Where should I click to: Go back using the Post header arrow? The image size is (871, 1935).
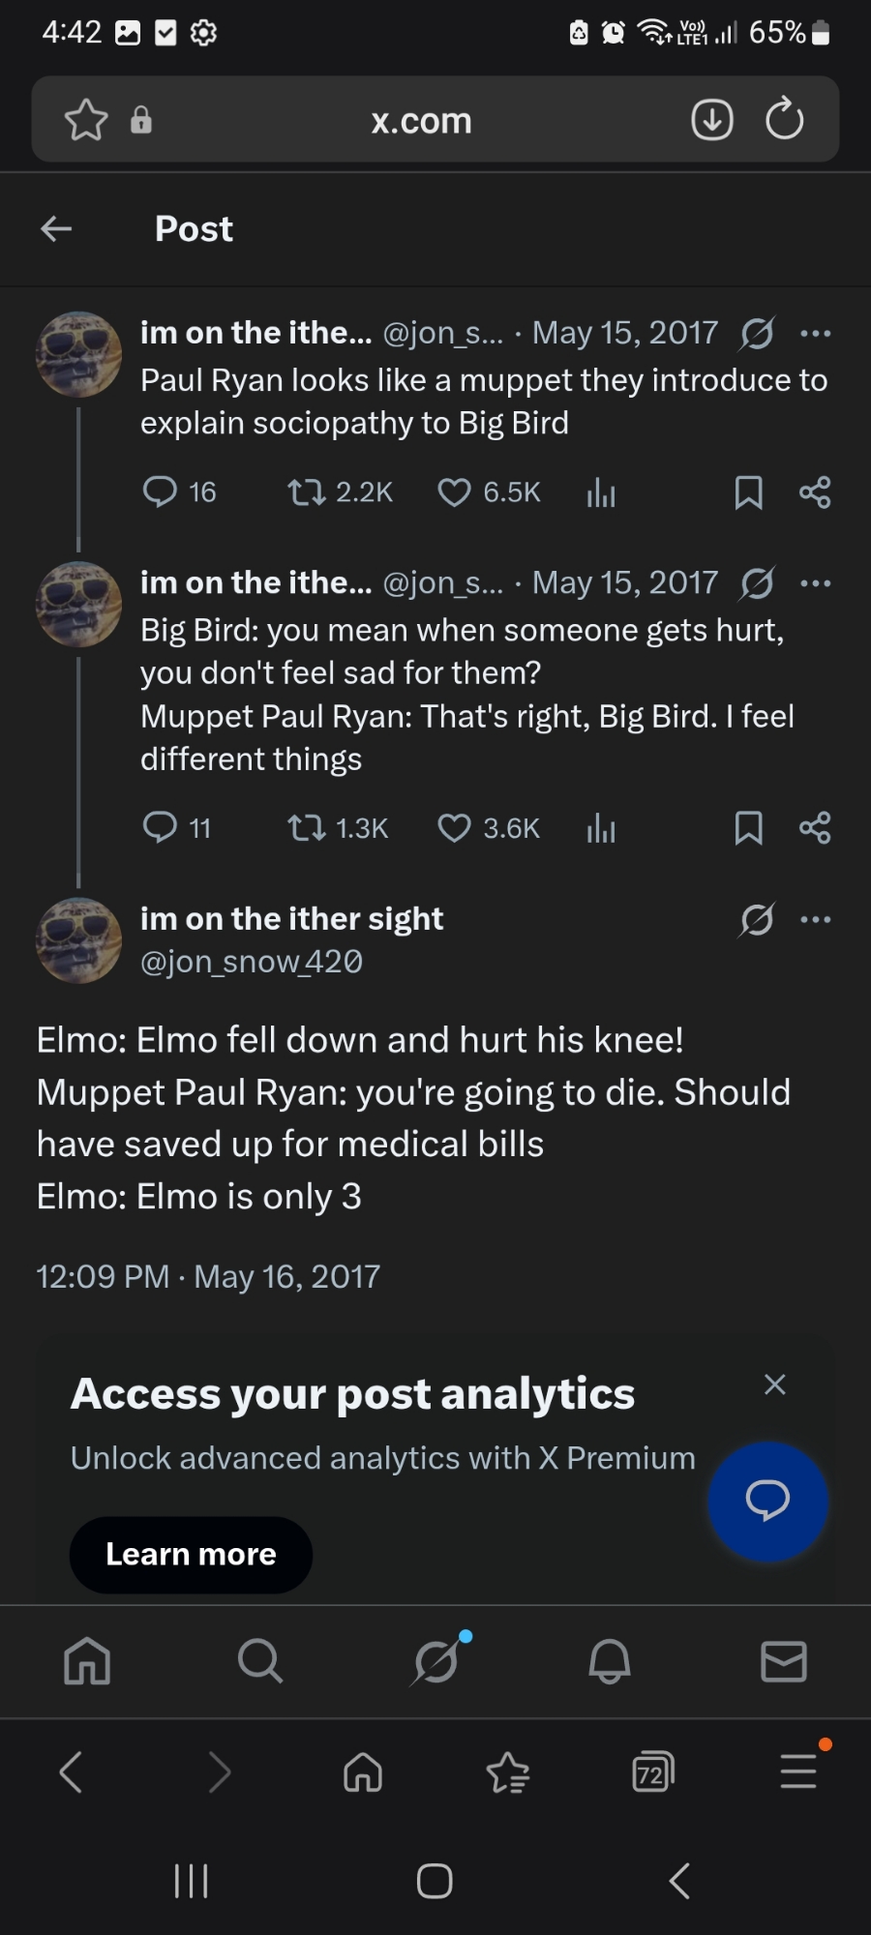tap(57, 229)
